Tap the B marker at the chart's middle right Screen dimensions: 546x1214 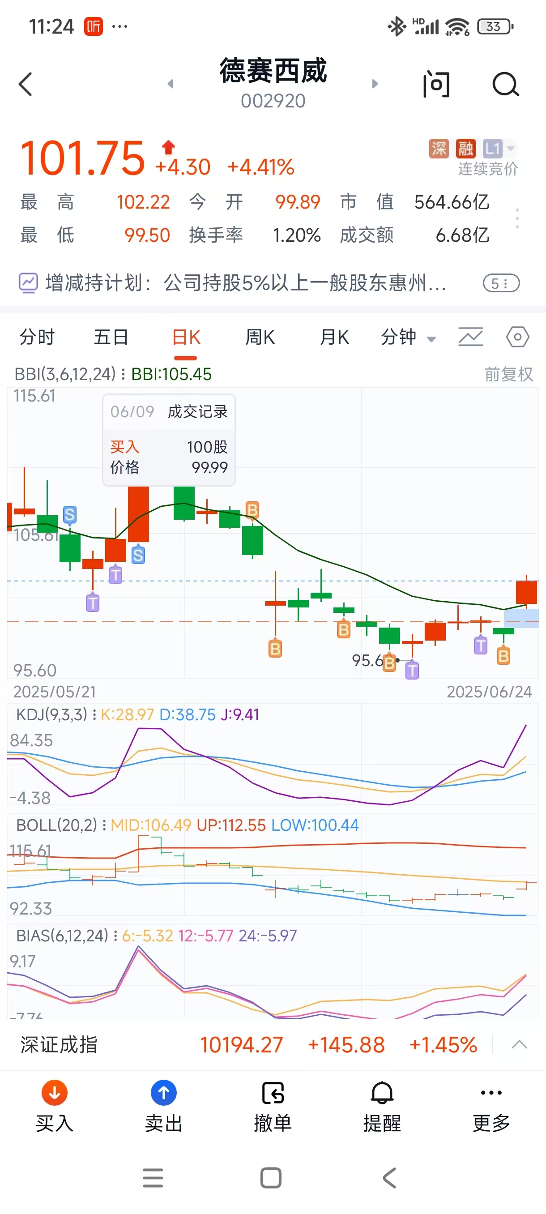coord(344,629)
